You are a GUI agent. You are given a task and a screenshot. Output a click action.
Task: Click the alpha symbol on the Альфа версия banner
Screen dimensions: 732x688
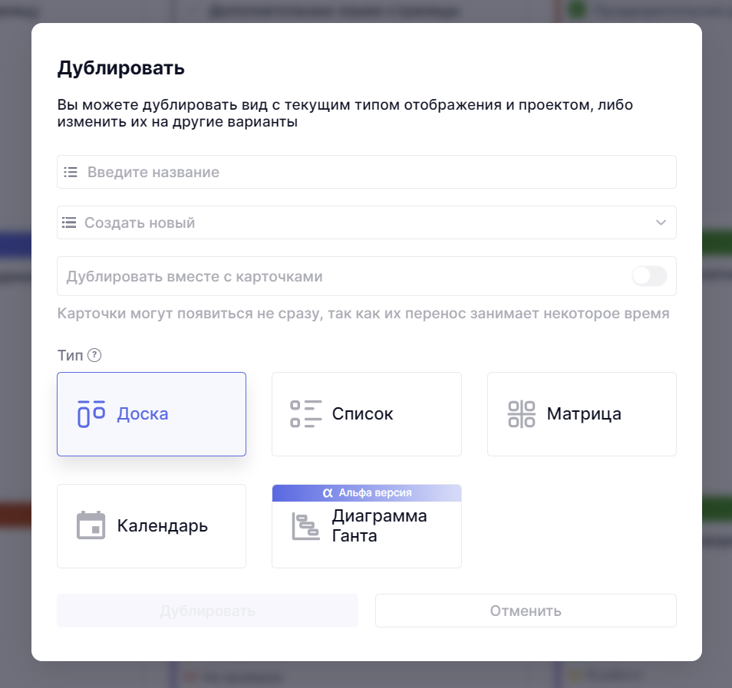click(x=328, y=492)
